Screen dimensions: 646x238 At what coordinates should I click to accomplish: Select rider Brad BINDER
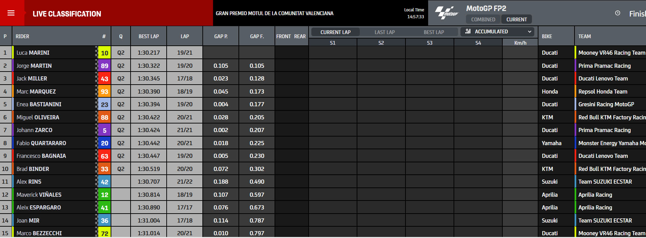click(x=33, y=169)
